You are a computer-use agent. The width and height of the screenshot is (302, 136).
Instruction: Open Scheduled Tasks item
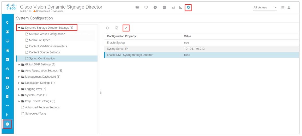pyautogui.click(x=36, y=114)
